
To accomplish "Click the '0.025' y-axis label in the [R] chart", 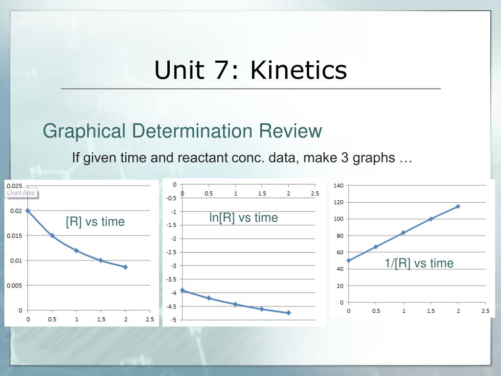I will pyautogui.click(x=15, y=186).
